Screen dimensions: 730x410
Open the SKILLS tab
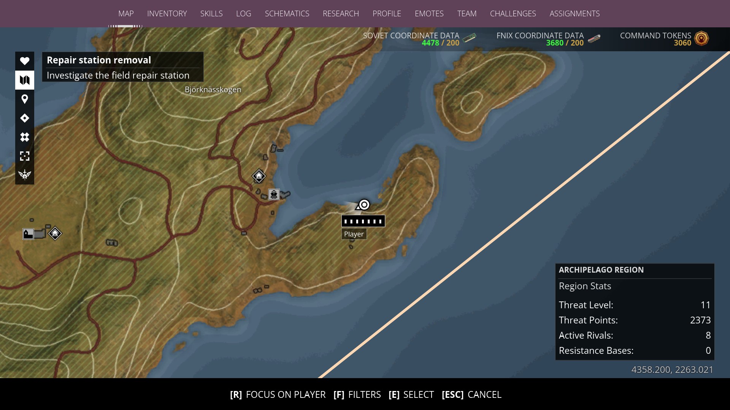pos(211,14)
